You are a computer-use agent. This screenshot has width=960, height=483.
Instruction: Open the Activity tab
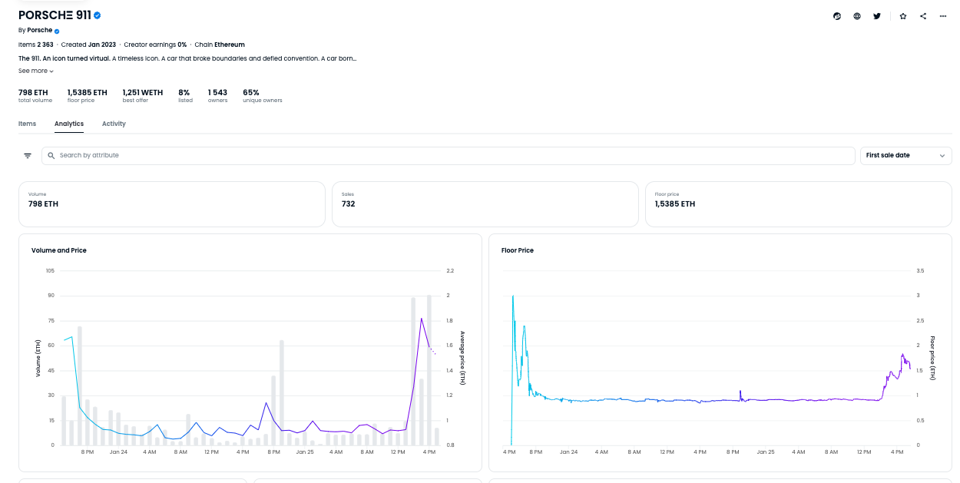click(x=114, y=124)
